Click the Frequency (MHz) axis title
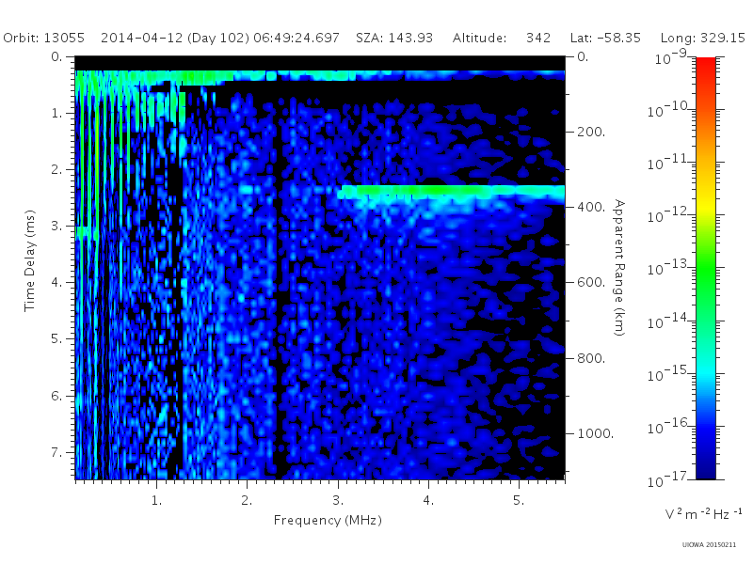753x564 pixels. [x=328, y=521]
